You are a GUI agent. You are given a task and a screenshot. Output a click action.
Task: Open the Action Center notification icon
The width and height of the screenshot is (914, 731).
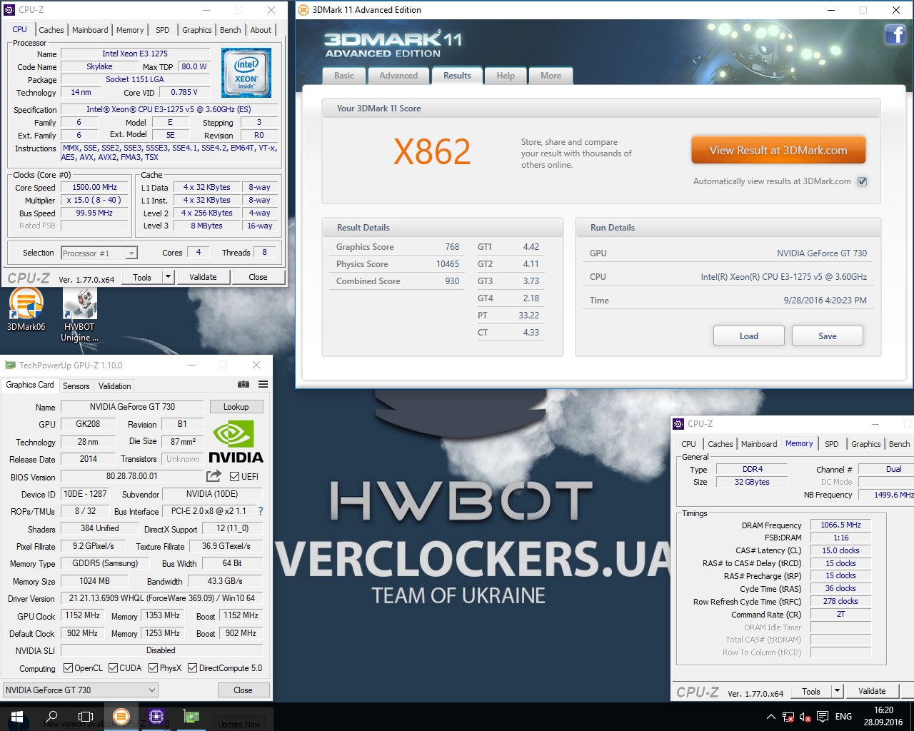point(823,717)
